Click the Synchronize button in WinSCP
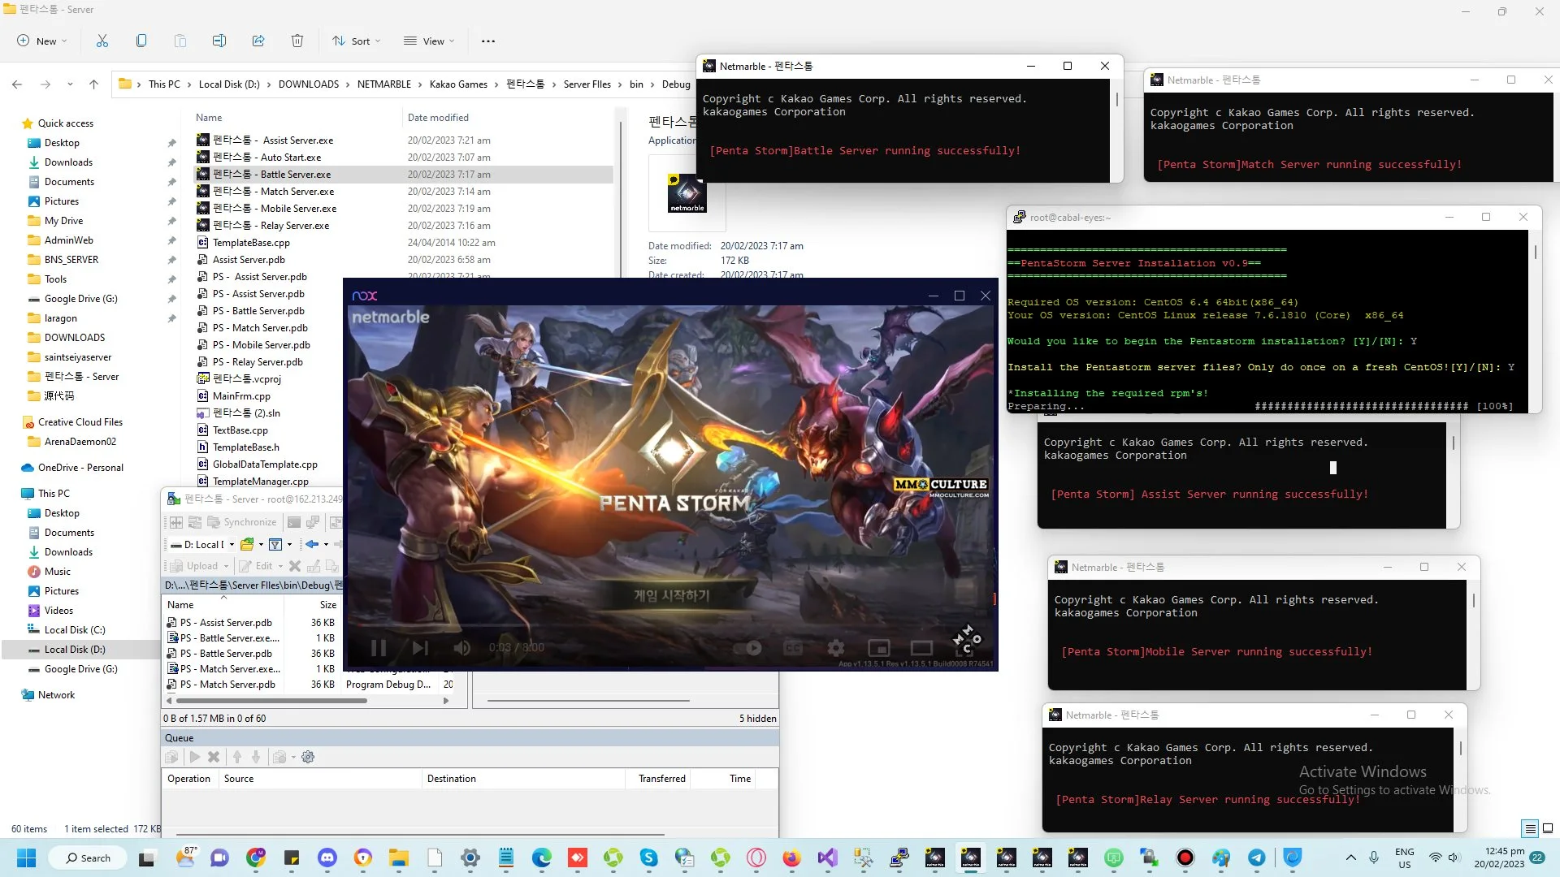The height and width of the screenshot is (877, 1560). click(242, 522)
